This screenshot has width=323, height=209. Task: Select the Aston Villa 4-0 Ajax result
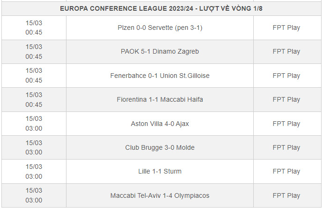[x=160, y=124]
